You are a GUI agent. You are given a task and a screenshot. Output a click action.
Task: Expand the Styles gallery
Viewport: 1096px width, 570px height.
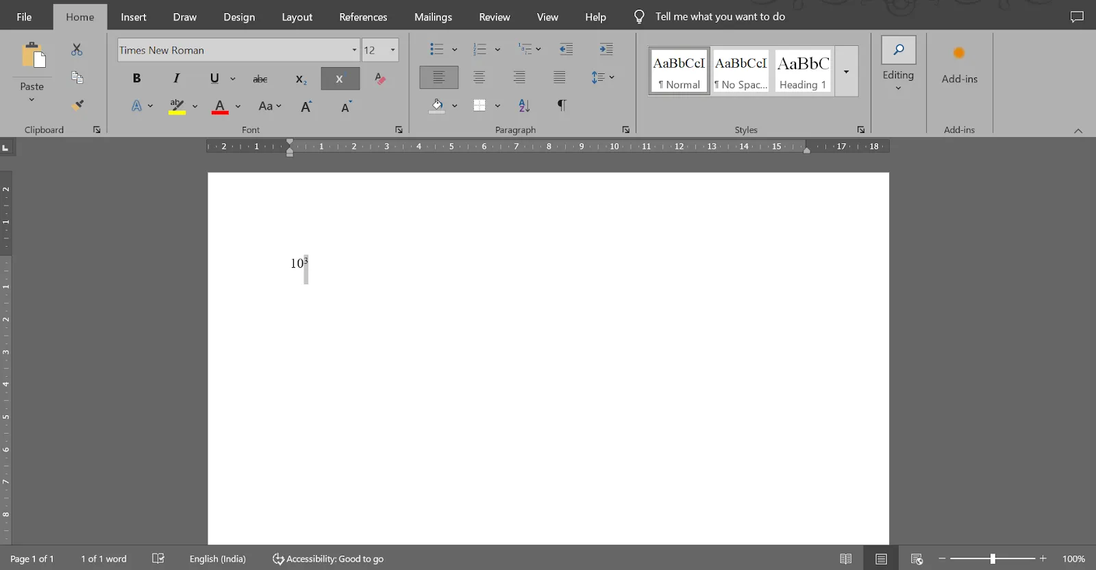[x=847, y=71]
